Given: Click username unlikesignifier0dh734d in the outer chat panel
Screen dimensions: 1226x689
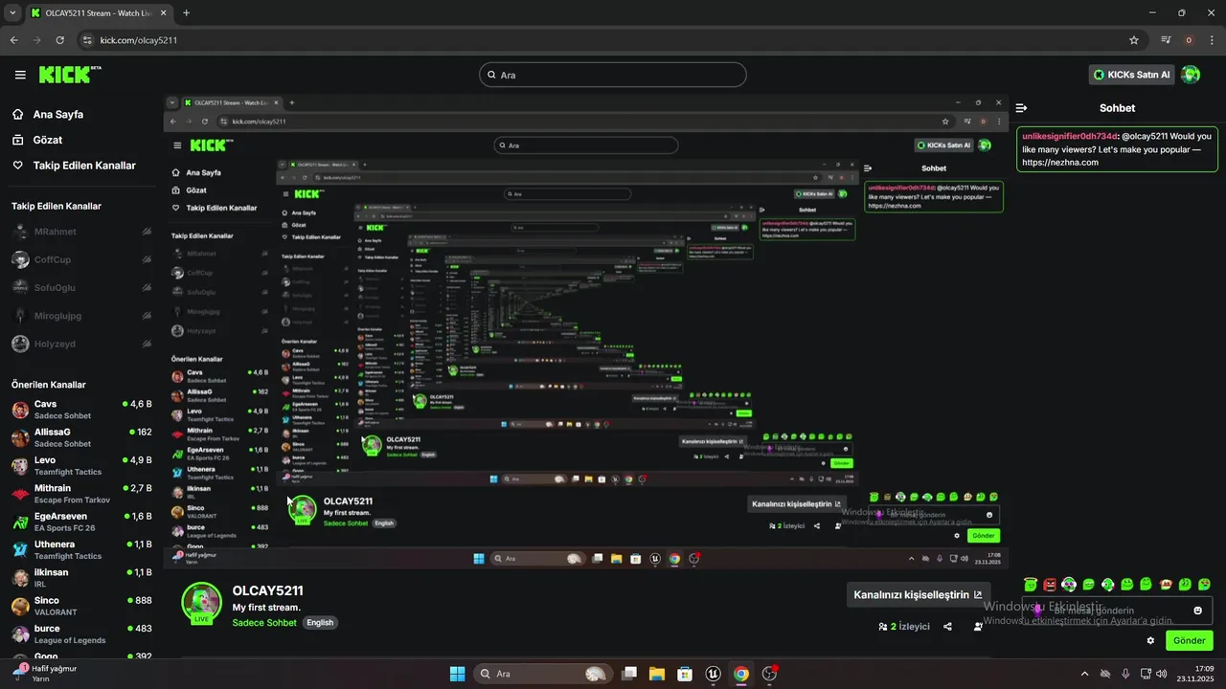Looking at the screenshot, I should pyautogui.click(x=1069, y=136).
